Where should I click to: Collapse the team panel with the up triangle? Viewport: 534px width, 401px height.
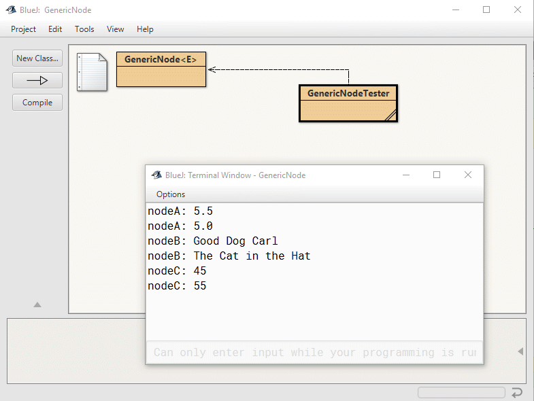(37, 304)
